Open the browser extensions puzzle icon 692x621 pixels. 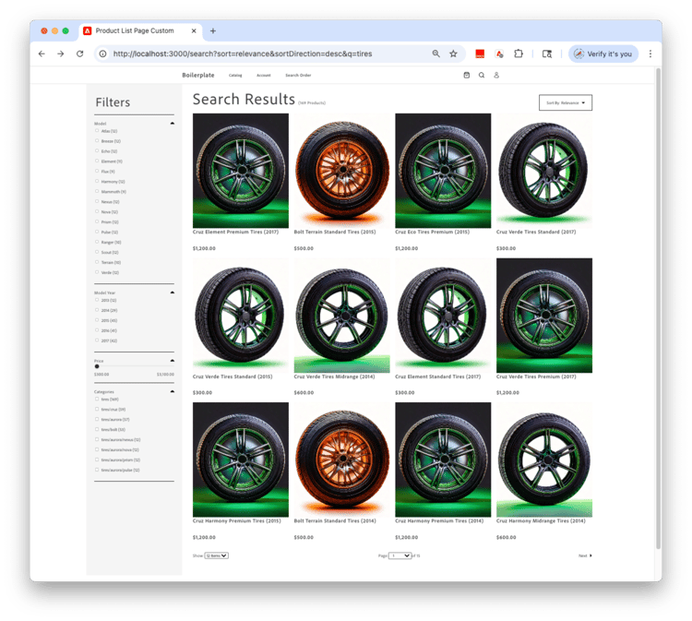tap(519, 54)
